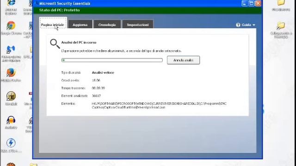296x166 pixels.
Task: Launch Google Chrome from desktop
Action: click(x=11, y=28)
